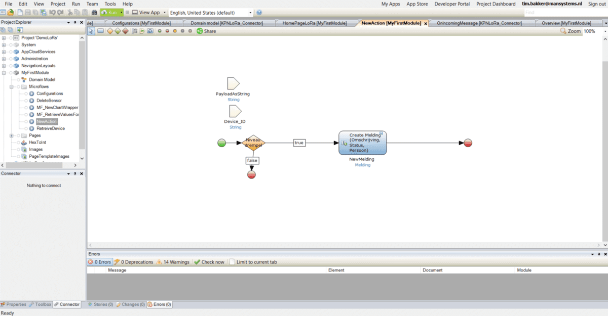Expand the AppCloudServices module node

click(x=4, y=52)
